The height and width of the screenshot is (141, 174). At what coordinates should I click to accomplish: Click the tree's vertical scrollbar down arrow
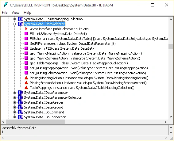click(x=171, y=117)
